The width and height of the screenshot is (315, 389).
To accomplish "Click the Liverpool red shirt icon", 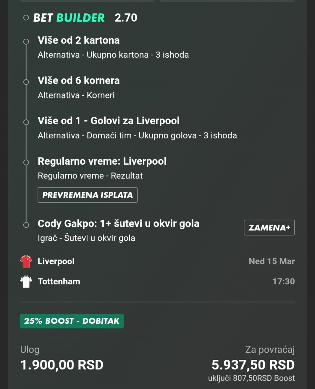I will coord(26,262).
